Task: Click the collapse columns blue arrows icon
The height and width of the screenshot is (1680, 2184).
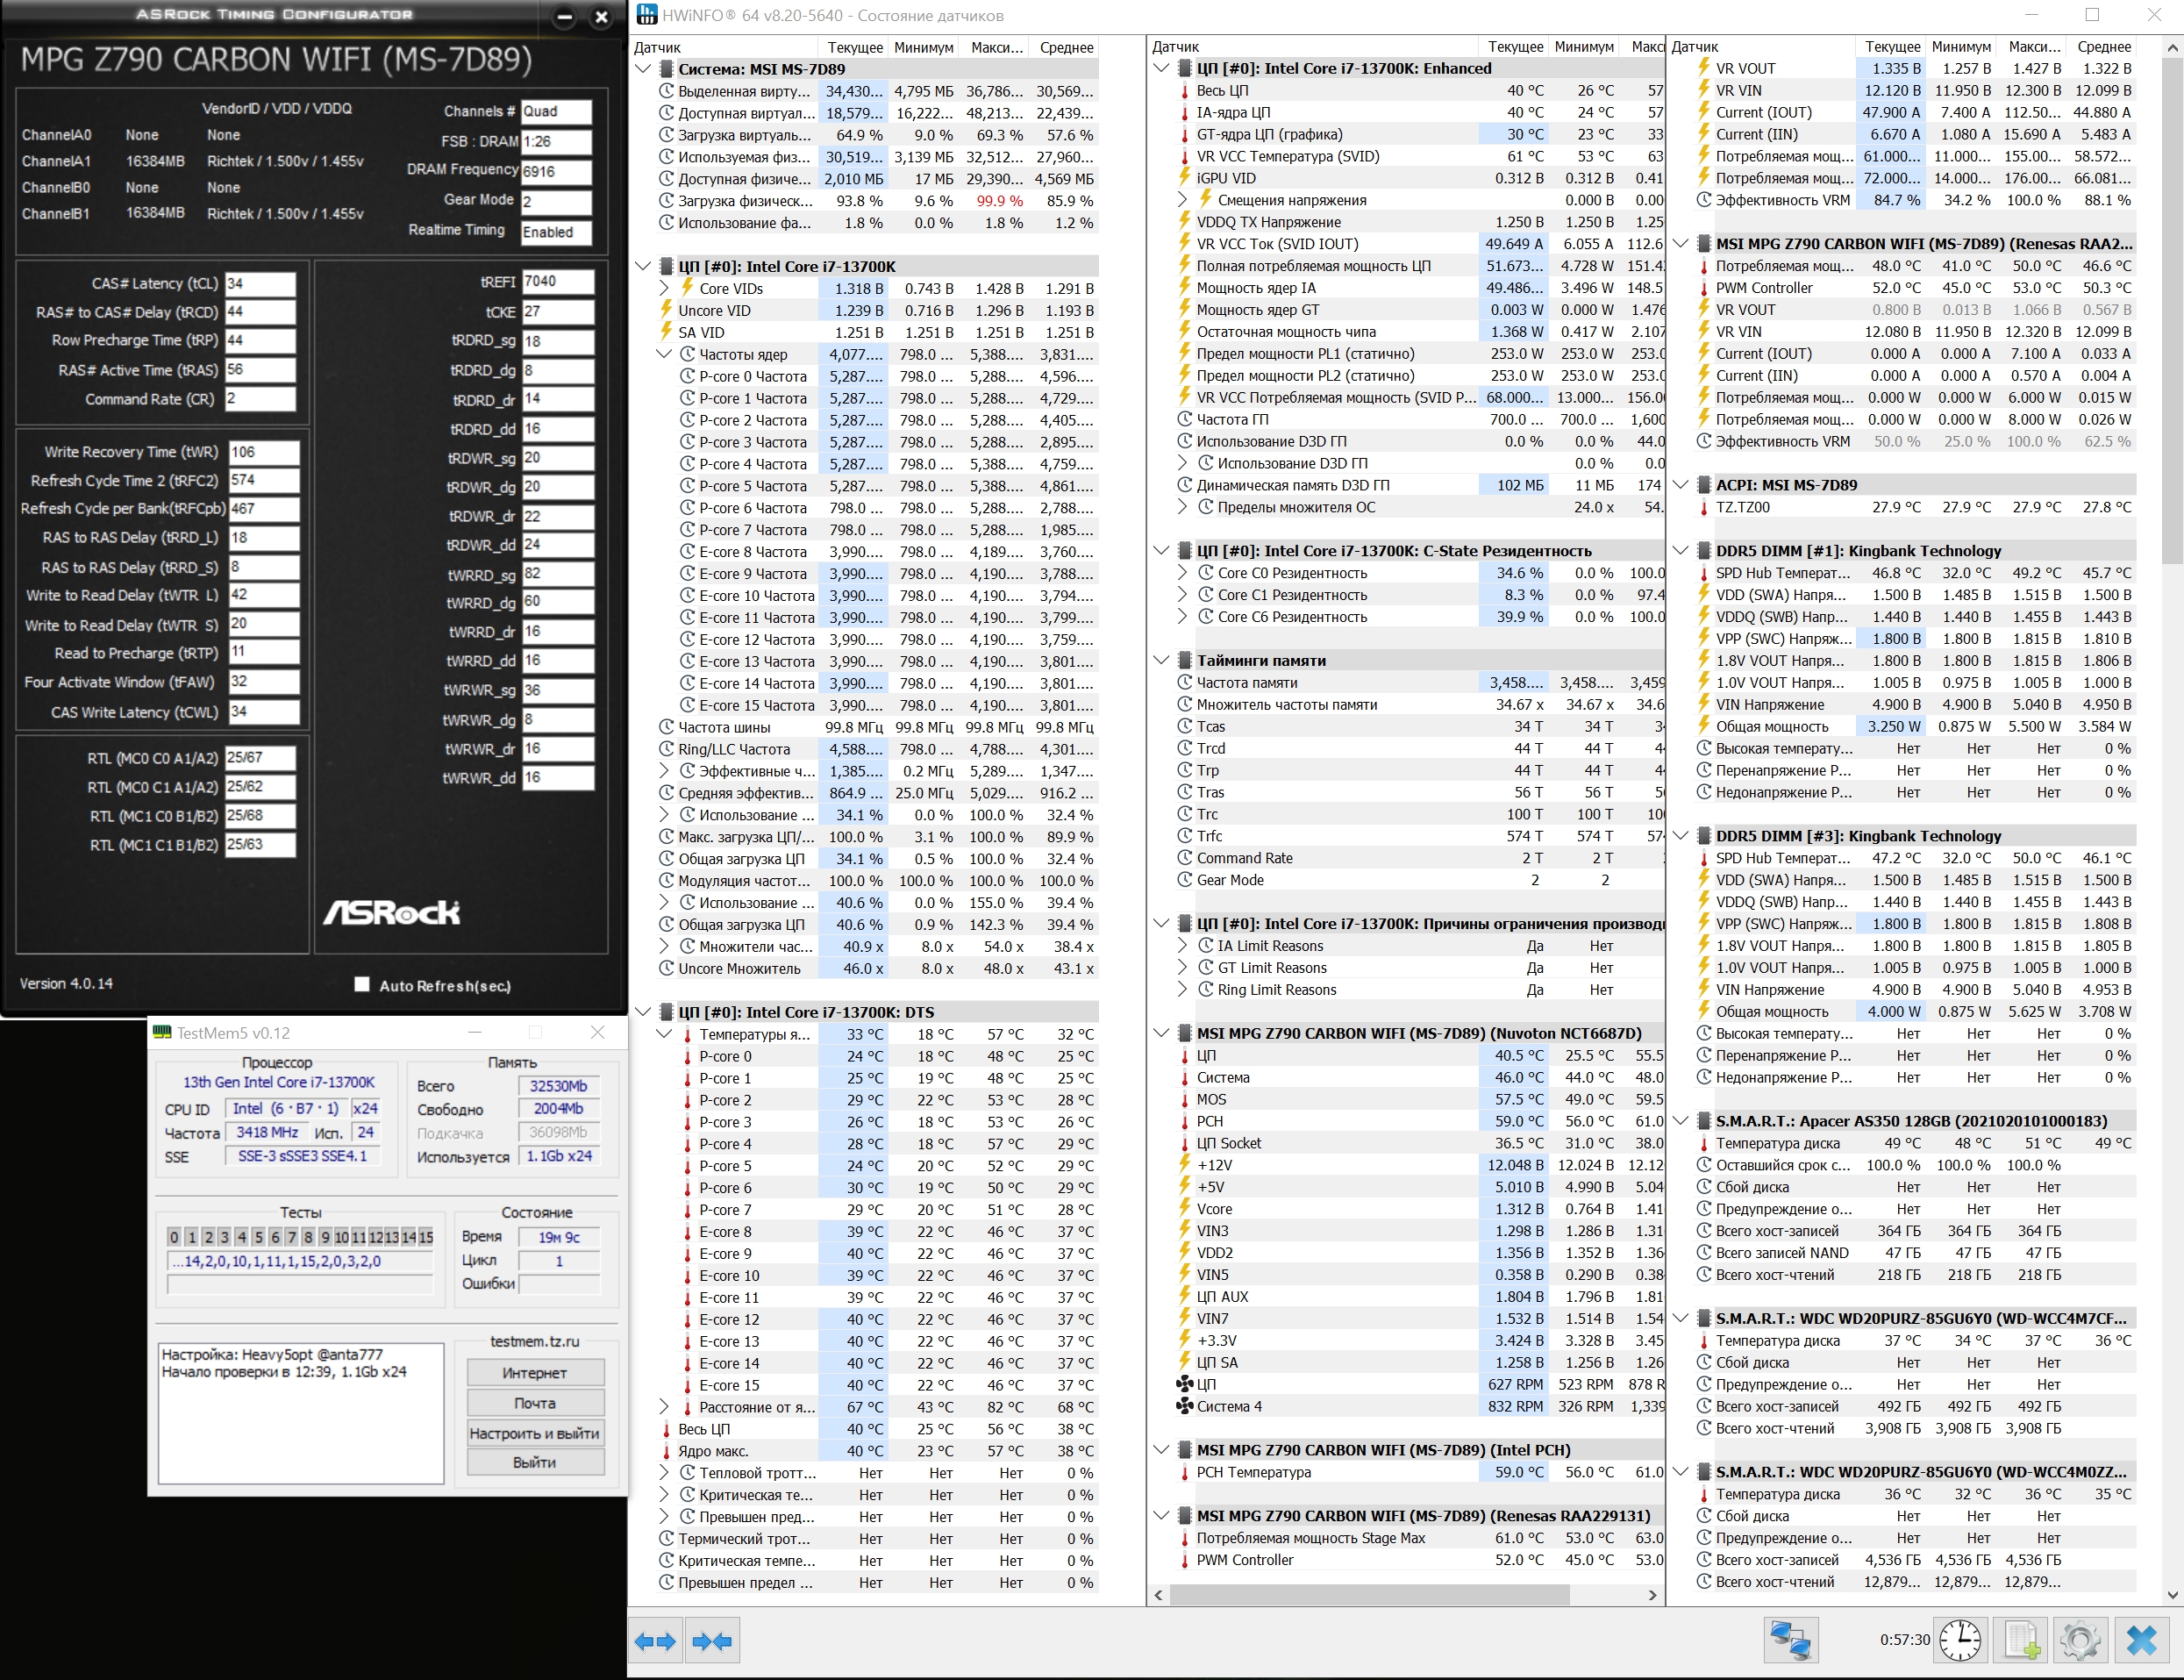Action: 711,1641
